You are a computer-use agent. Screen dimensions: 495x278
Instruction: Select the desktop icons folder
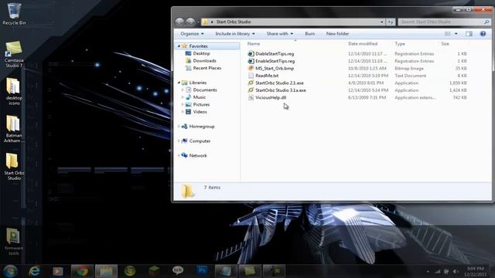click(14, 91)
